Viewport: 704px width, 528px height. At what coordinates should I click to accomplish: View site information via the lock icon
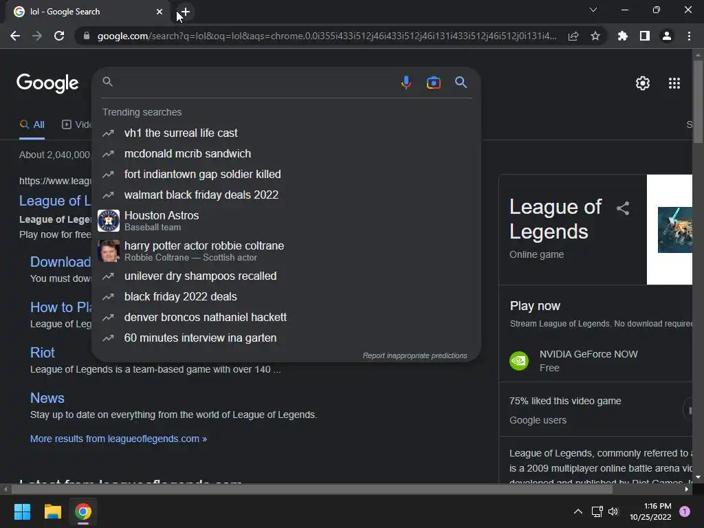86,36
